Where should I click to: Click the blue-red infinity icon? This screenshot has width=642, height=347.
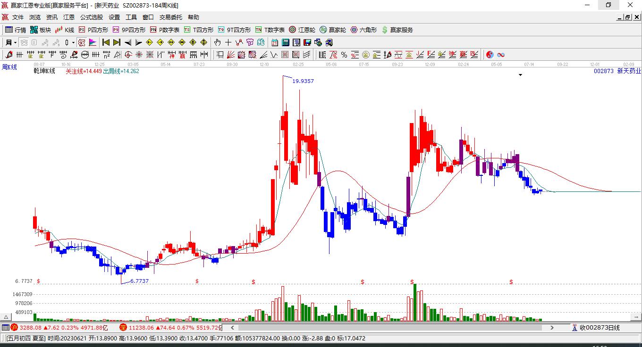[501, 55]
